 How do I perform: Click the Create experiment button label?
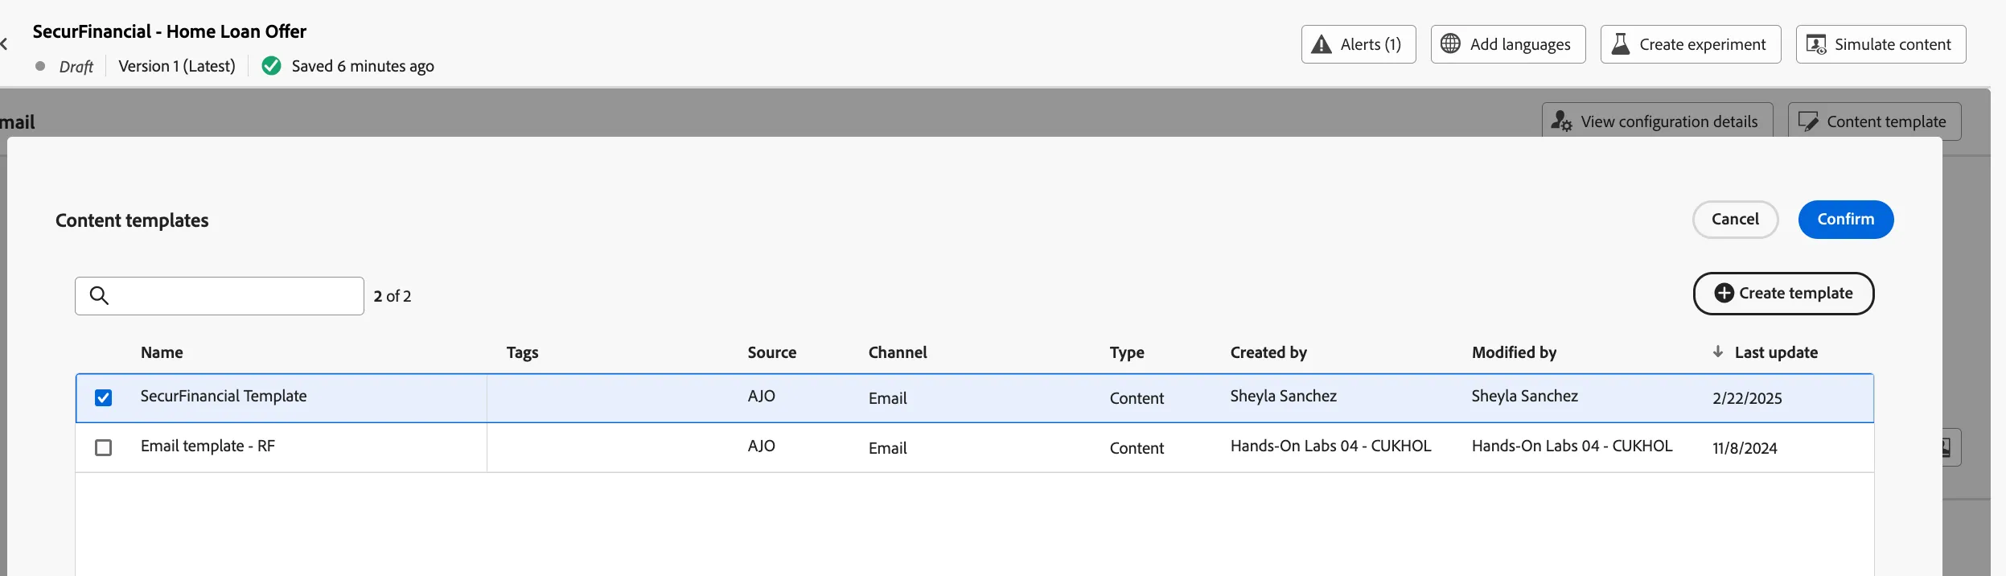coord(1703,44)
